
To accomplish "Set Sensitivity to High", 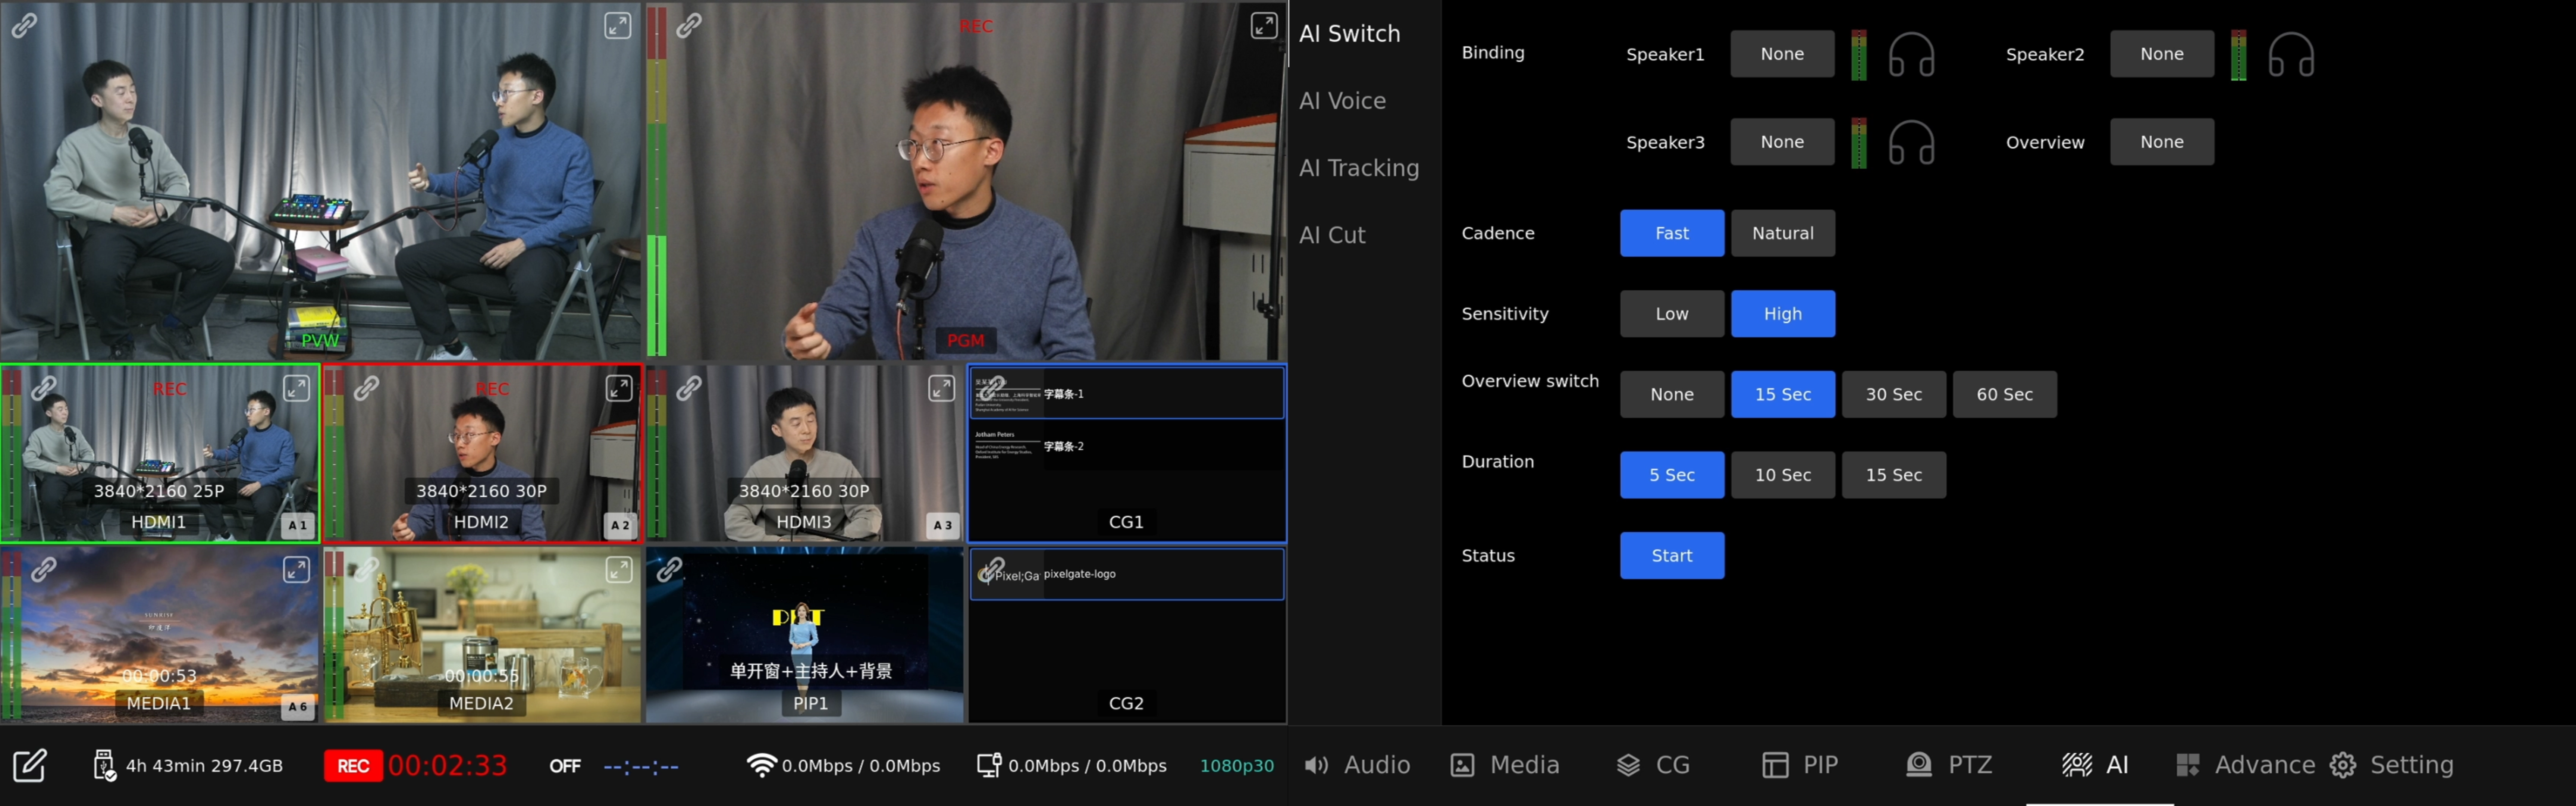I will 1783,314.
